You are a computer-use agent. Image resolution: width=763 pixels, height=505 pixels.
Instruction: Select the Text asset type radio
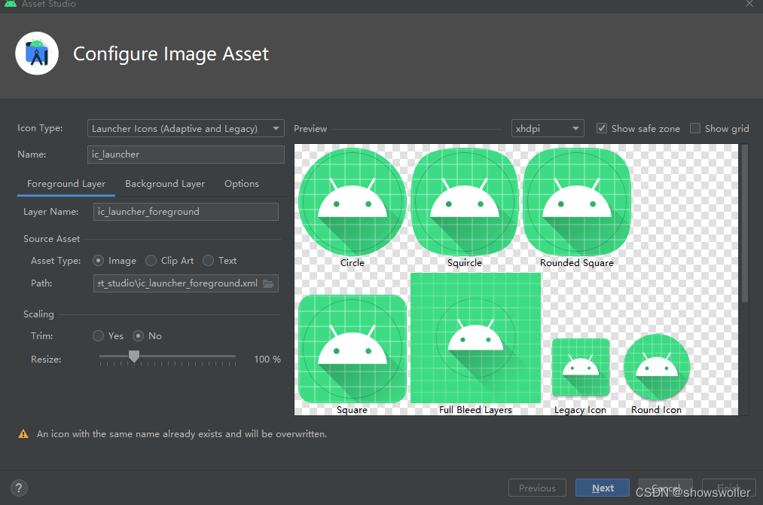pos(209,261)
